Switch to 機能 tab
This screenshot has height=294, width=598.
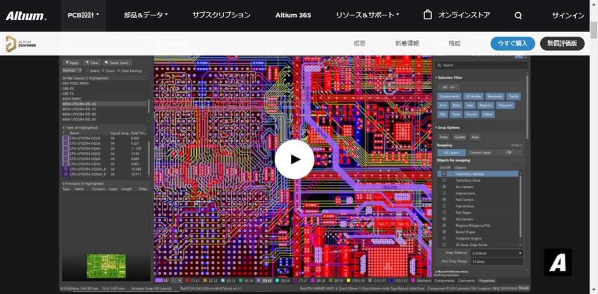[454, 43]
